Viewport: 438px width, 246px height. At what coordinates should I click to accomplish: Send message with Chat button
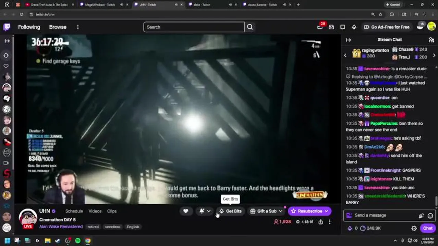click(x=428, y=228)
